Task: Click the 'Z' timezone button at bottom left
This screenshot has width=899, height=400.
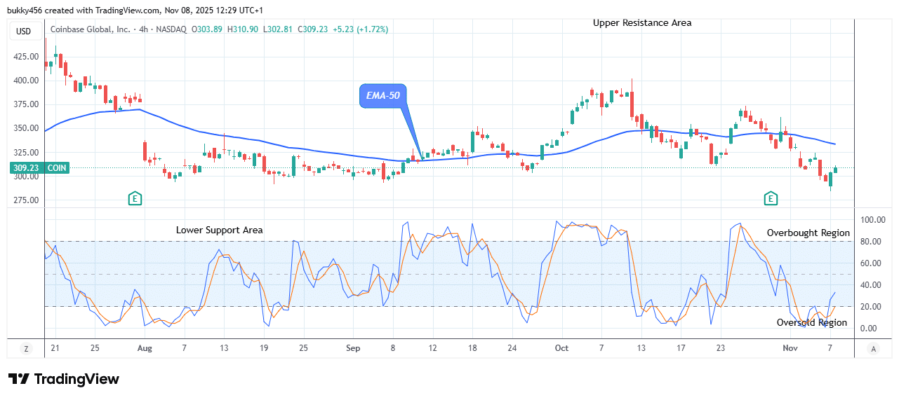Action: [26, 348]
